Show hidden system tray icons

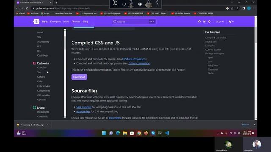point(218,133)
